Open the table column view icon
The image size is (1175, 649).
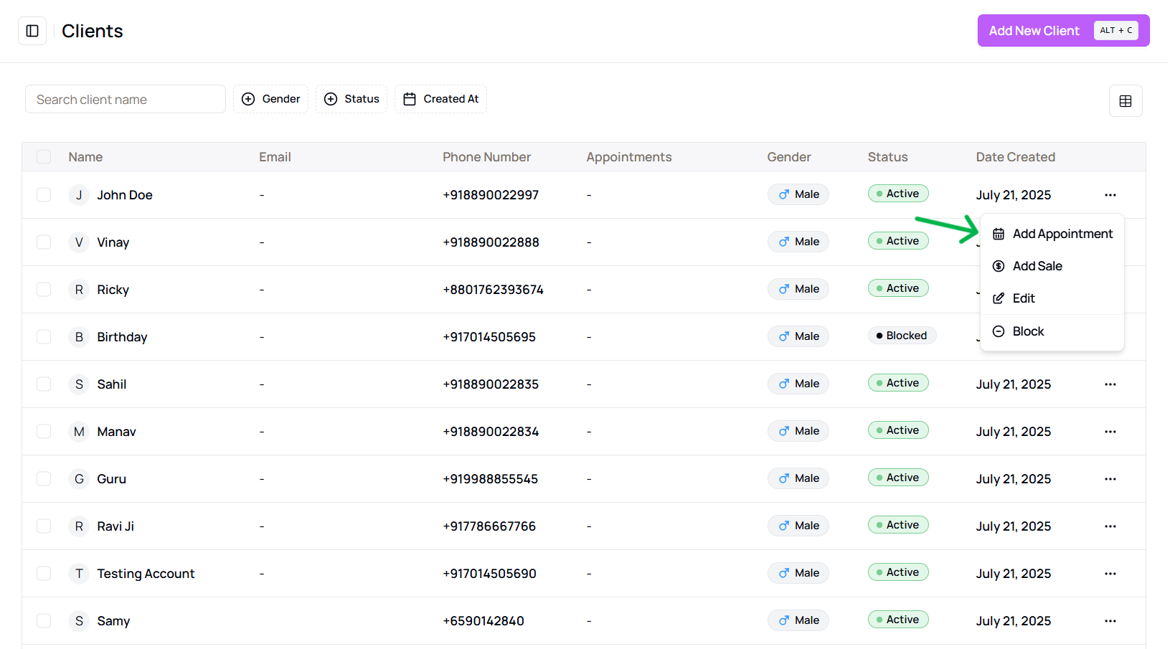[1126, 101]
